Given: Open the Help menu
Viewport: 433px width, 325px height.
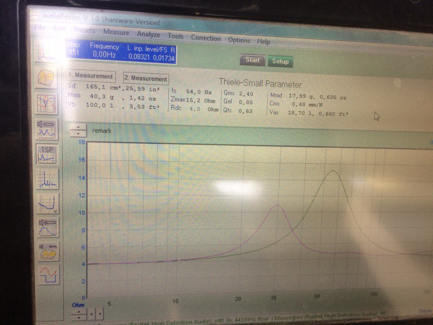Looking at the screenshot, I should [263, 42].
